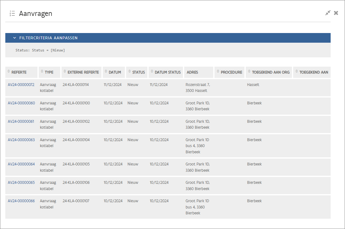The width and height of the screenshot is (345, 229).
Task: Sort by Toegekend aan column
Action: pos(313,72)
